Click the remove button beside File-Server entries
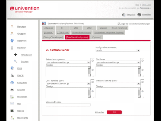 click(x=143, y=70)
